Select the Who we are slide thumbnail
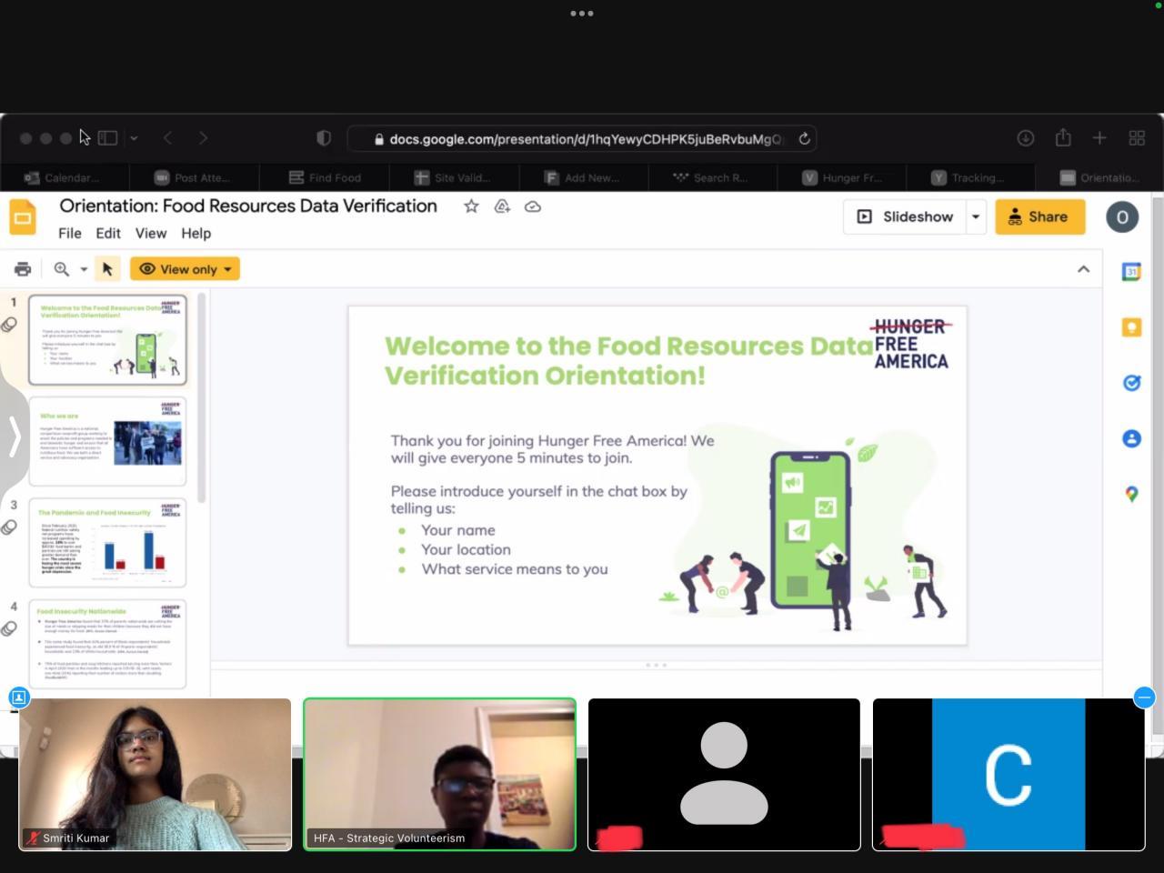The width and height of the screenshot is (1164, 873). [107, 441]
